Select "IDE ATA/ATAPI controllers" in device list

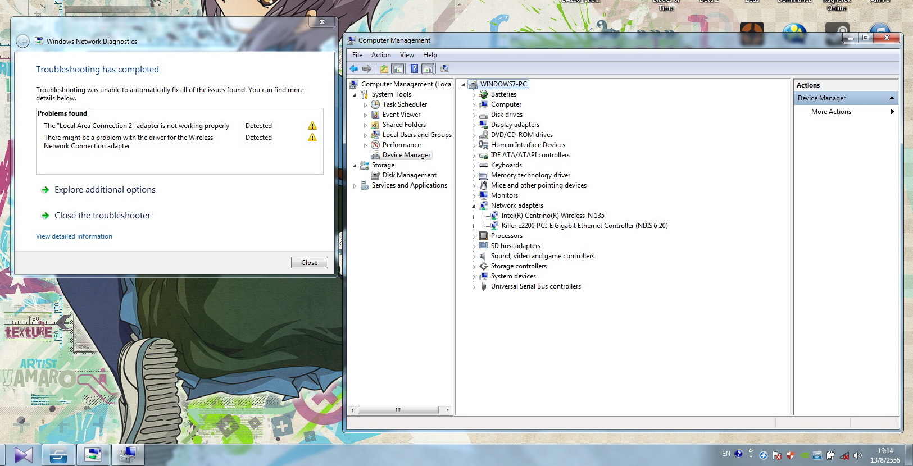tap(530, 155)
